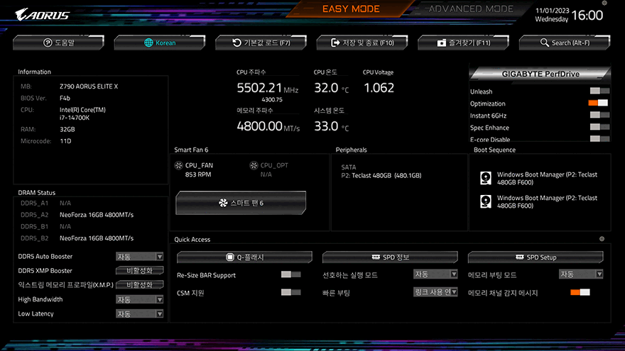Enable the Spec Enhance switch
This screenshot has width=625, height=351.
tap(599, 127)
